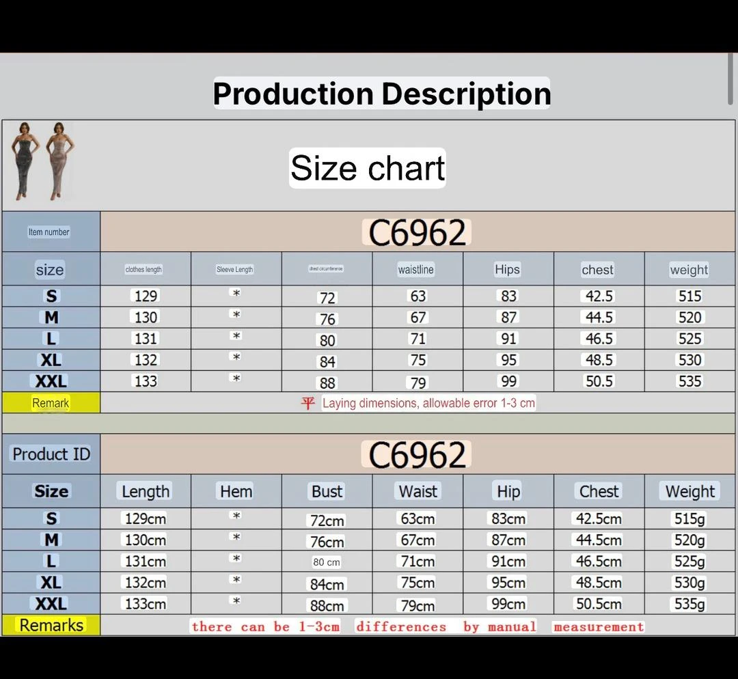Select the C6962 item number heading
Screen dimensions: 738x679
tap(417, 232)
